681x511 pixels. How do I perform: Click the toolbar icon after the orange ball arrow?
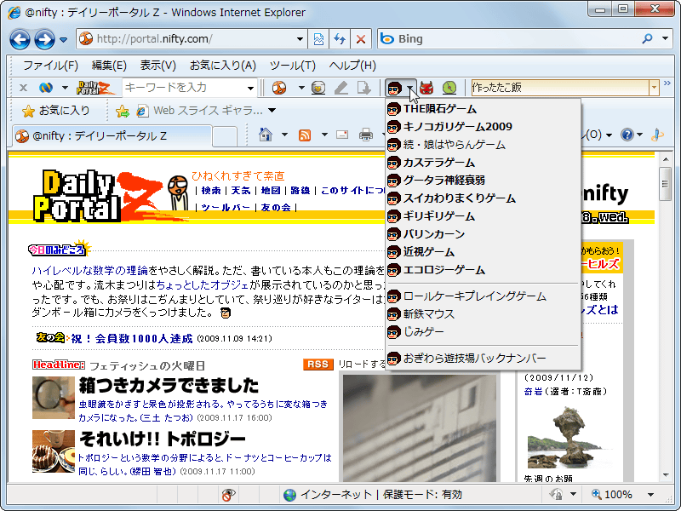pyautogui.click(x=318, y=88)
